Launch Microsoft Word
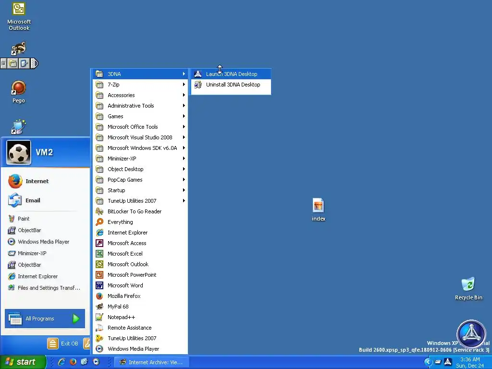 140,285
